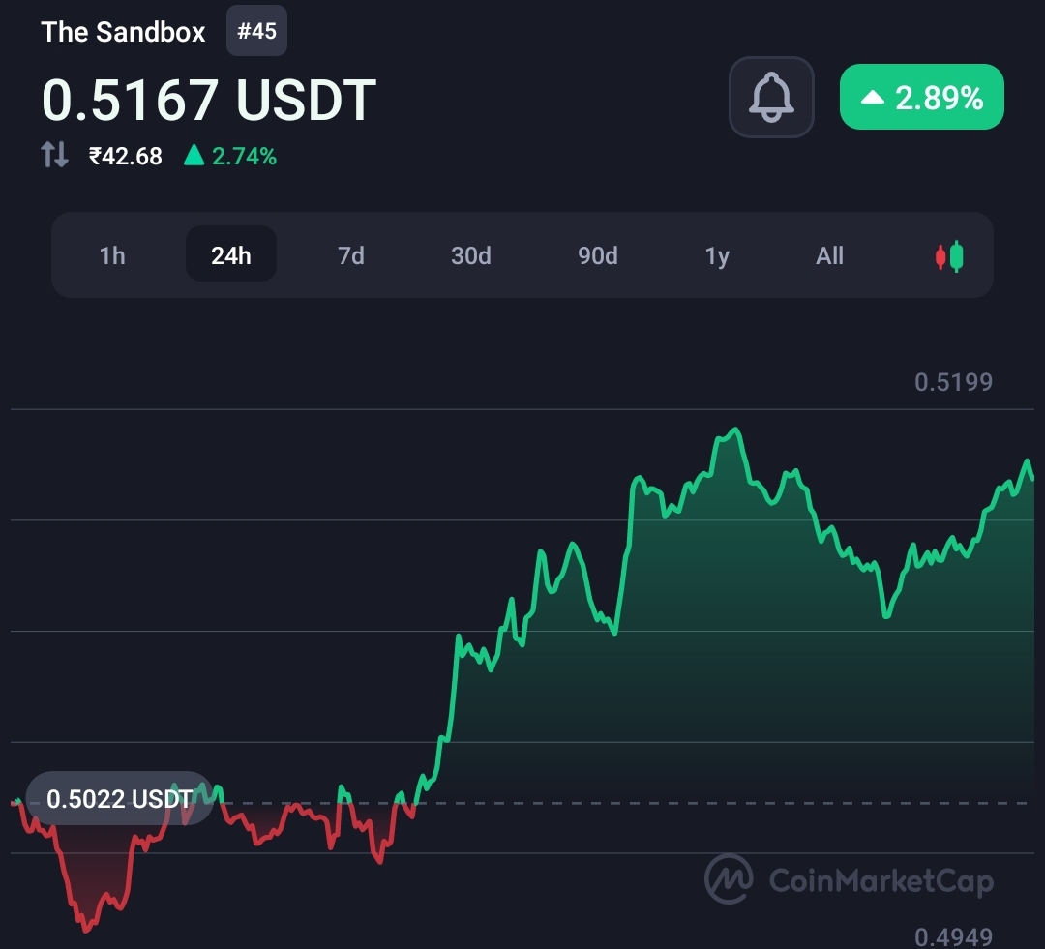This screenshot has height=949, width=1045.
Task: Tap the price alert bell icon
Action: point(771,98)
